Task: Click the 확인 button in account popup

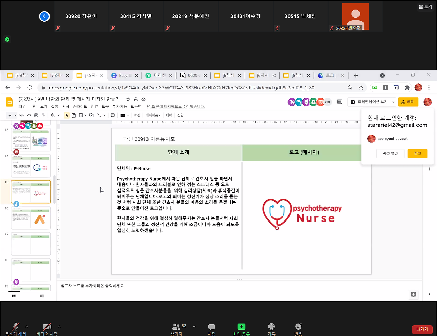Action: point(418,153)
